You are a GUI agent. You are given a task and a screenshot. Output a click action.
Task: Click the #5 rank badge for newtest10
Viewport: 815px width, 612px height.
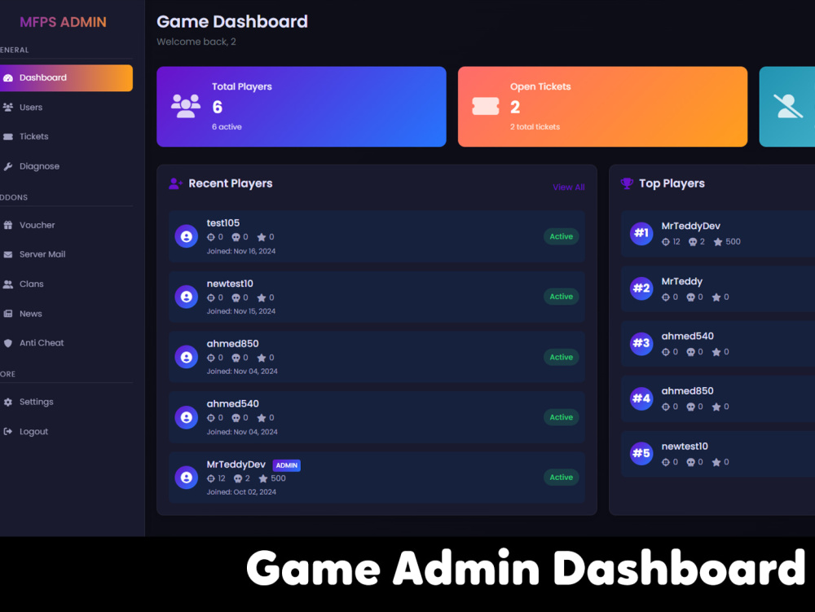[641, 454]
